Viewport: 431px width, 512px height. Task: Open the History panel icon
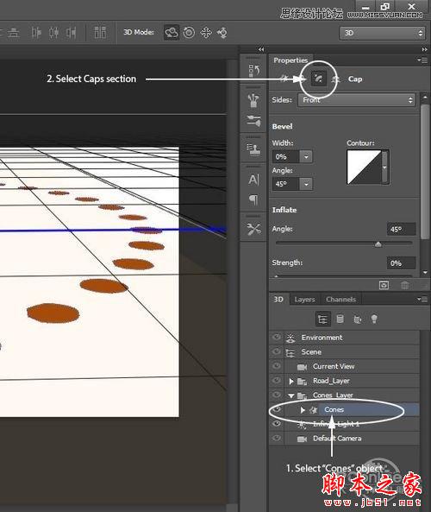coord(253,71)
